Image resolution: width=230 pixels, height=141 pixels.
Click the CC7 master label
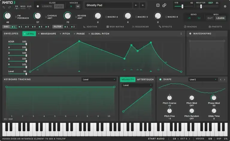(x=211, y=3)
